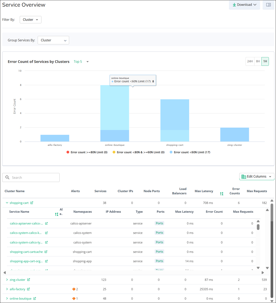
Task: Click the Download button
Action: coord(244,5)
